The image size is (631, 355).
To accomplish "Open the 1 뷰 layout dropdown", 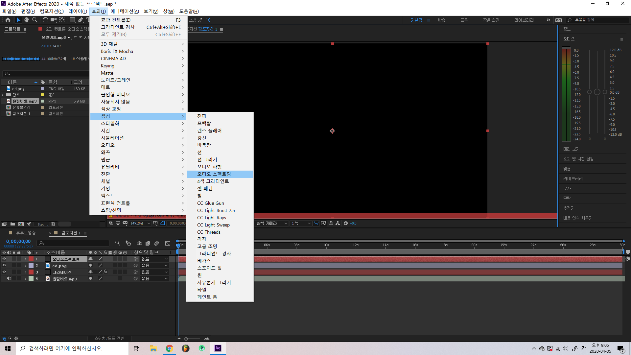I will click(301, 223).
